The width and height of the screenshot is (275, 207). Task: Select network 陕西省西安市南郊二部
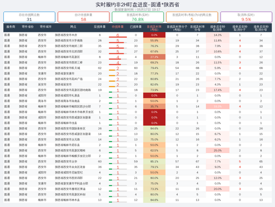pos(69,46)
